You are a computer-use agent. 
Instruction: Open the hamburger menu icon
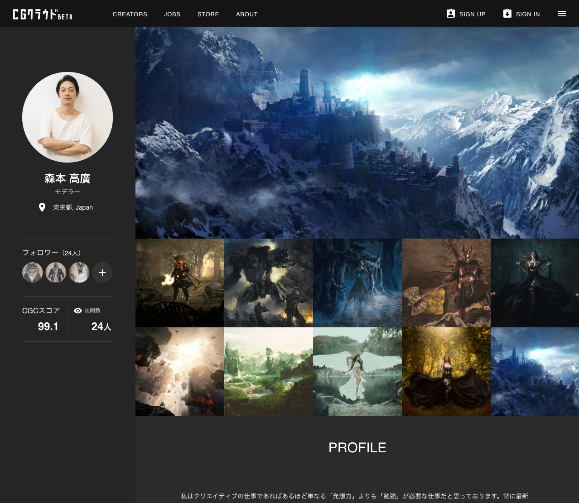click(x=562, y=14)
